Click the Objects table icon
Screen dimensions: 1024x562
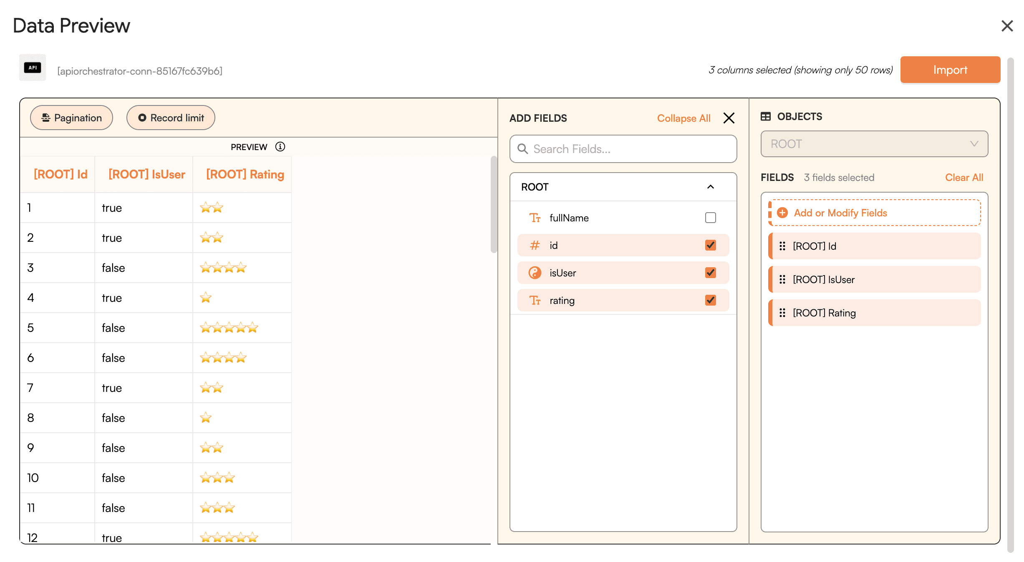766,116
